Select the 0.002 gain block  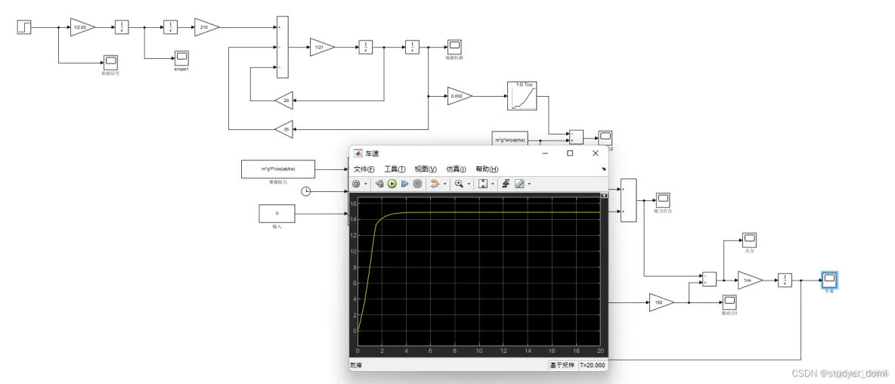point(460,97)
